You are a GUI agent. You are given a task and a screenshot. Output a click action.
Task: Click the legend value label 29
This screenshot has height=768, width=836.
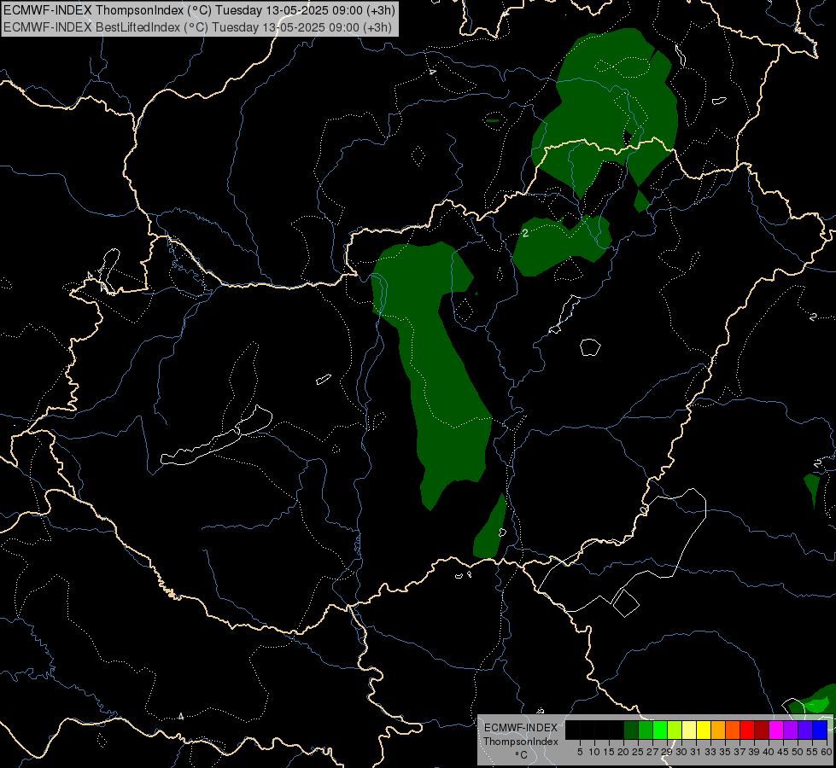(667, 752)
